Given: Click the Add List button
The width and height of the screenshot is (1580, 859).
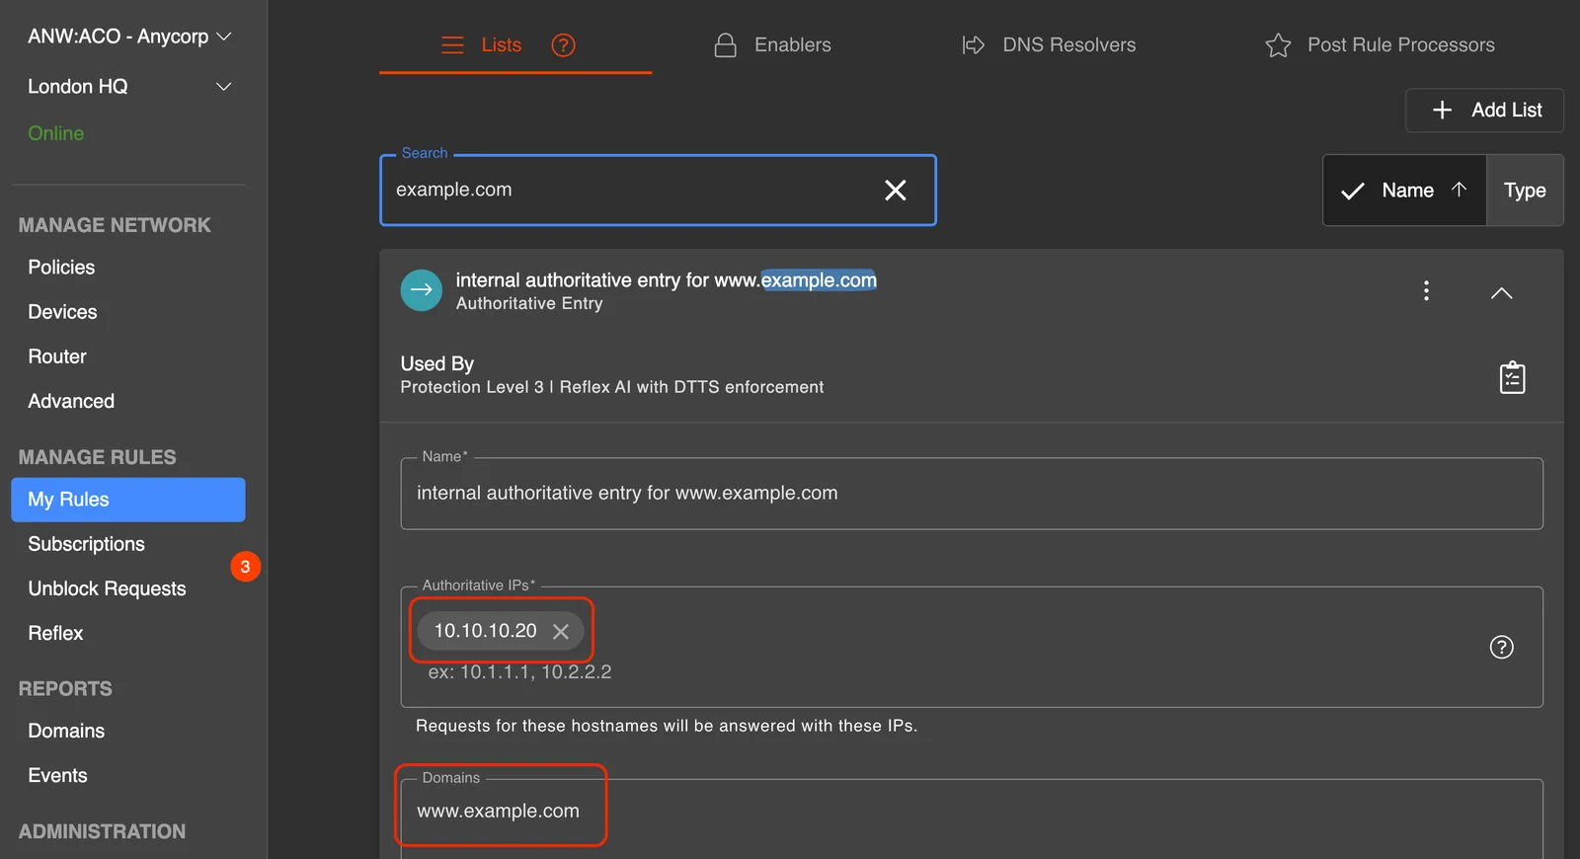Looking at the screenshot, I should [1484, 110].
